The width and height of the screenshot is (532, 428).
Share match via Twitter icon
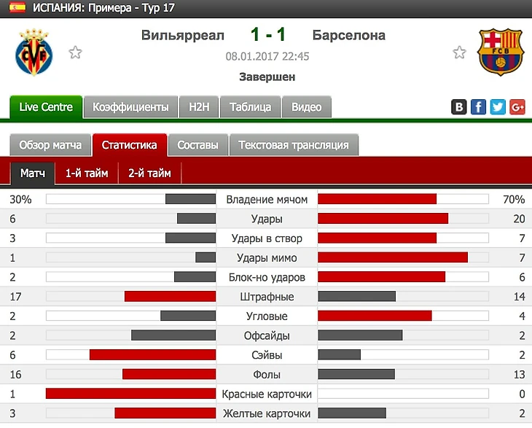(498, 107)
